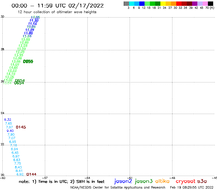Image resolution: width=217 pixels, height=190 pixels.
Task: Click the gray swatch in the color scale
Action: (126, 4)
